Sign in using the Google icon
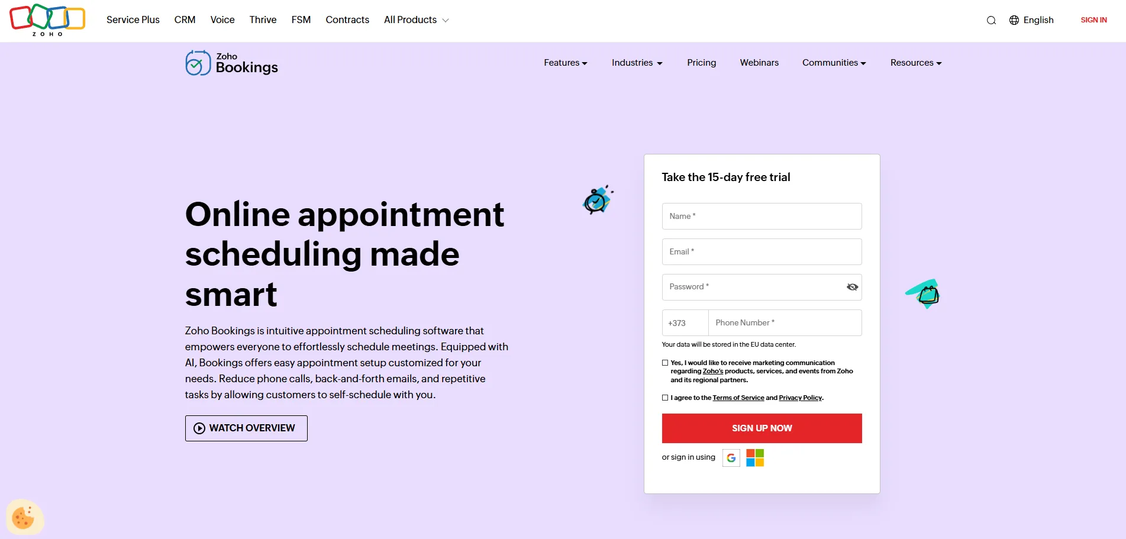 [x=731, y=457]
